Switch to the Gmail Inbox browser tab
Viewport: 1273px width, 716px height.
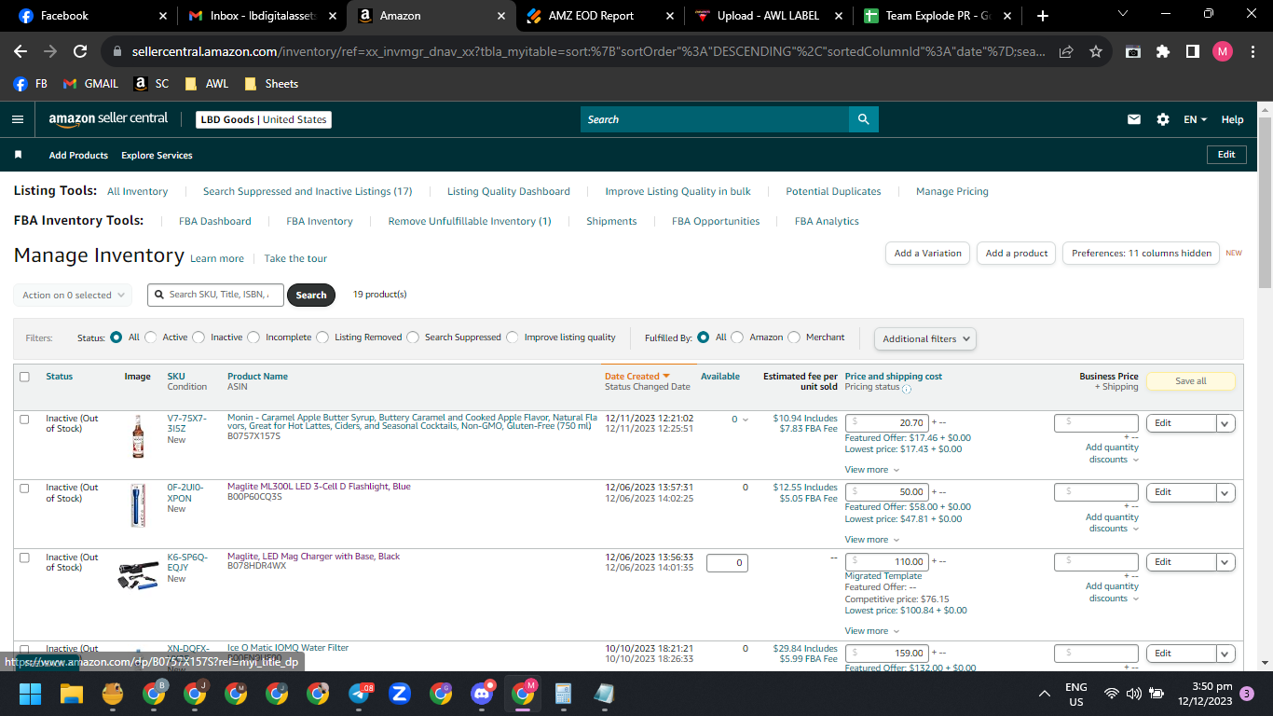coord(261,16)
